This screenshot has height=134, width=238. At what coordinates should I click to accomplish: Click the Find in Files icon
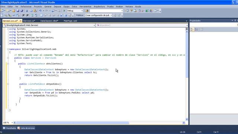[87, 11]
